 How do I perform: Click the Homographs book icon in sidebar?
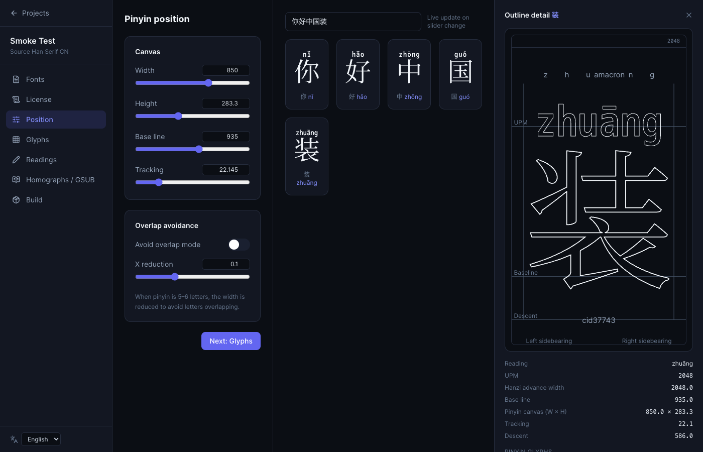[16, 180]
